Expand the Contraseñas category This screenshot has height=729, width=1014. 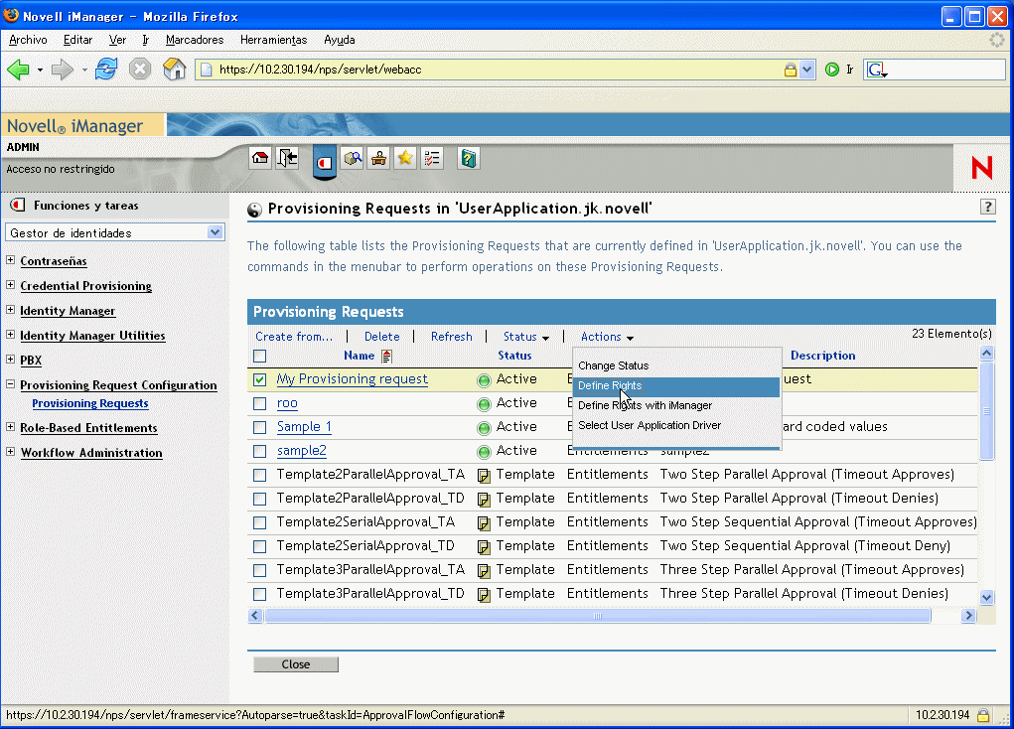pos(10,260)
